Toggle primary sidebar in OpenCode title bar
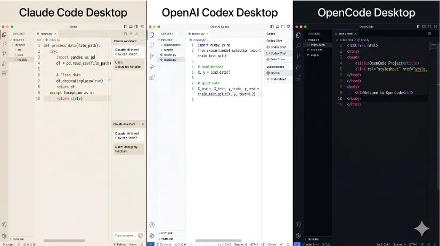The height and width of the screenshot is (246, 440). pos(418,27)
